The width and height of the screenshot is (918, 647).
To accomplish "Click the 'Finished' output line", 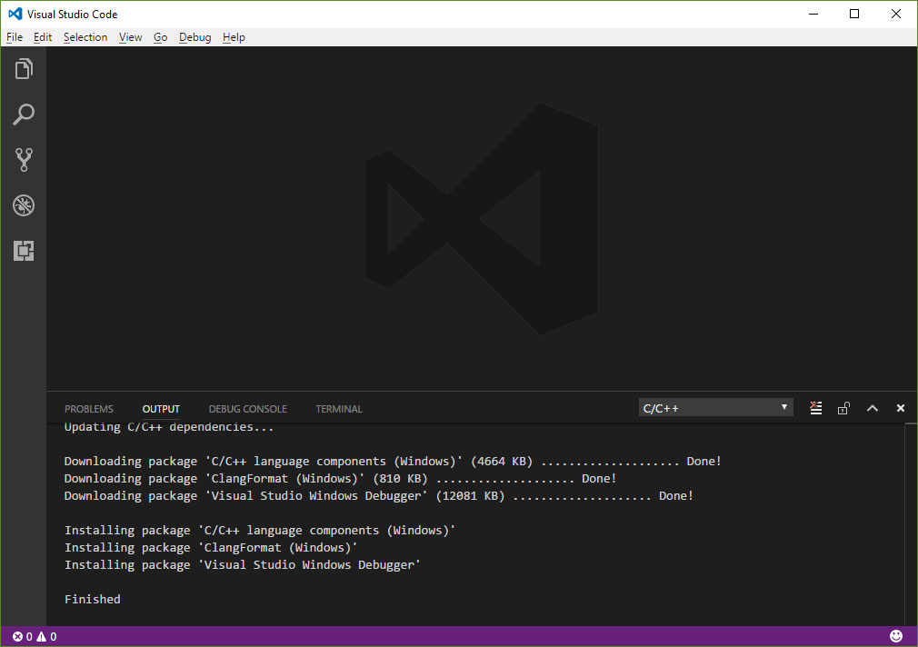I will [93, 599].
